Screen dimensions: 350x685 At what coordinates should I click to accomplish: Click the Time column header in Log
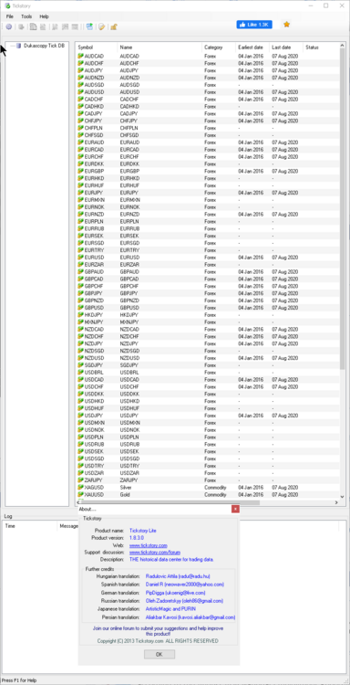point(30,526)
